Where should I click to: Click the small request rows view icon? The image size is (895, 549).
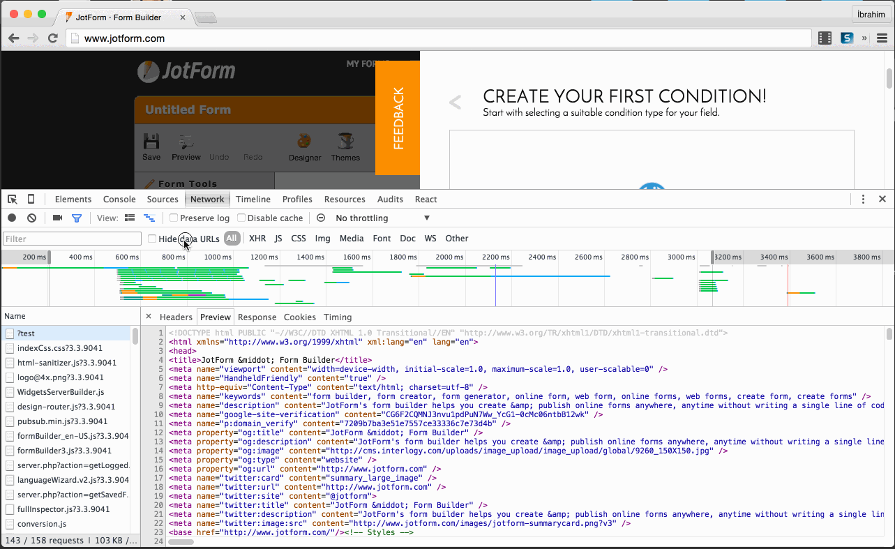point(149,218)
